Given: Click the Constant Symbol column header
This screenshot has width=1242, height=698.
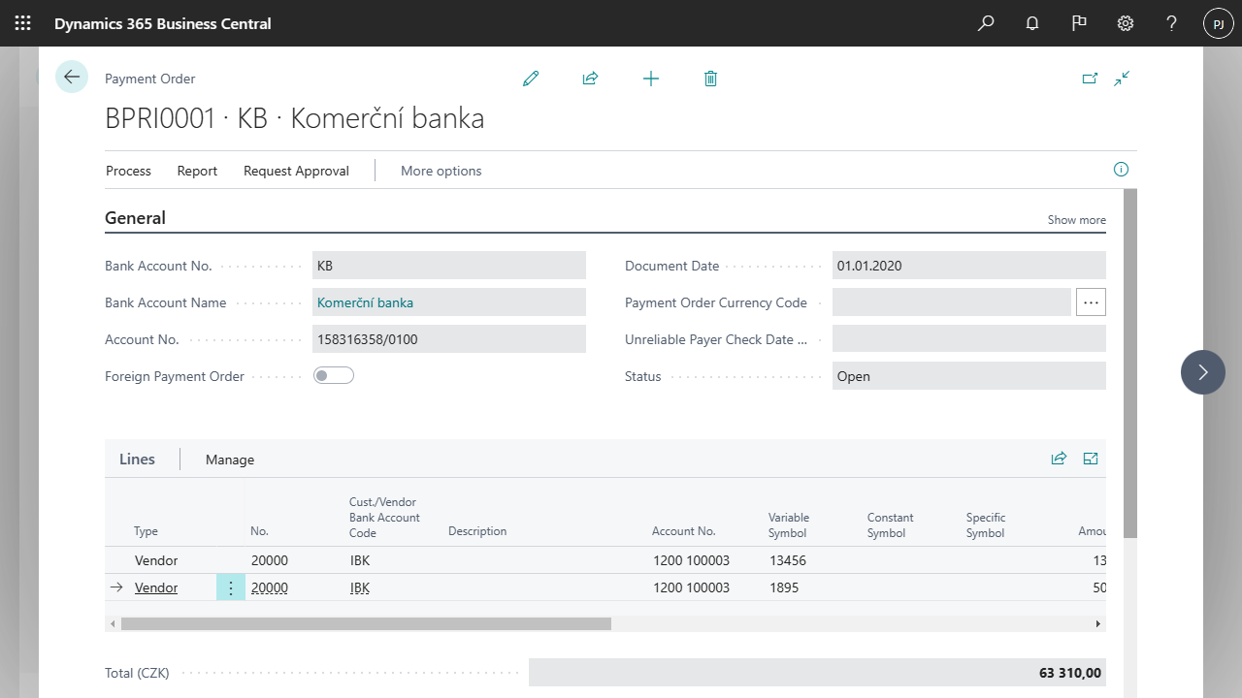Looking at the screenshot, I should [x=891, y=524].
